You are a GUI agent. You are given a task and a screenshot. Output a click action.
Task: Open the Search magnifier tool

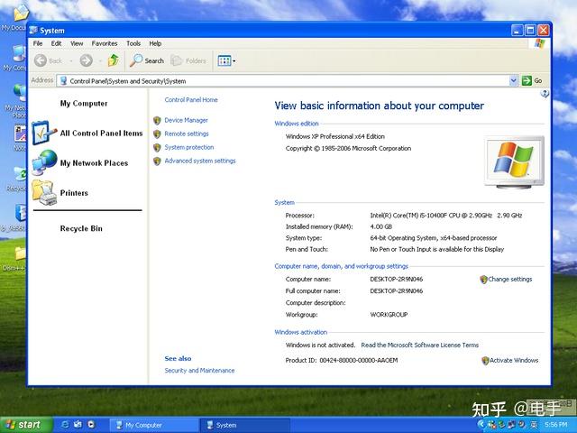tap(146, 60)
